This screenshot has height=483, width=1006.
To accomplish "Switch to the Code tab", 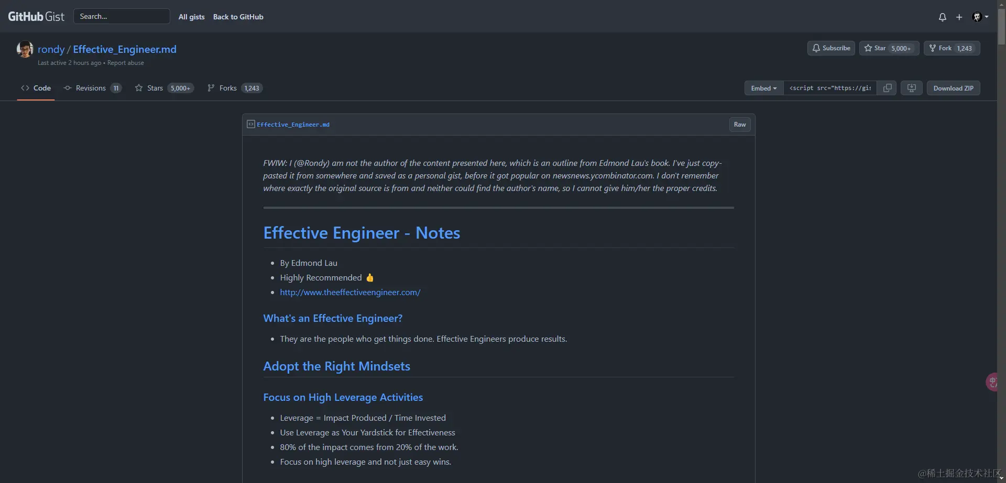I will [36, 88].
